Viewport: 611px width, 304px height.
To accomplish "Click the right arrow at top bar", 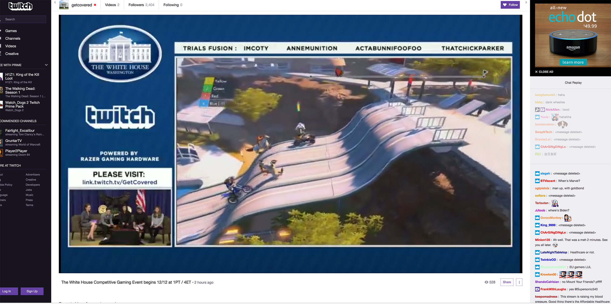I will pos(526,2).
